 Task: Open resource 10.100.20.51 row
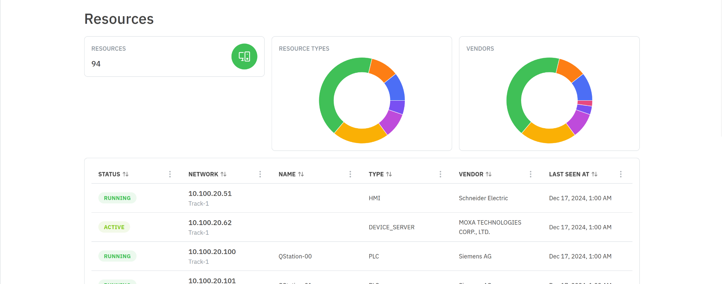pos(210,194)
